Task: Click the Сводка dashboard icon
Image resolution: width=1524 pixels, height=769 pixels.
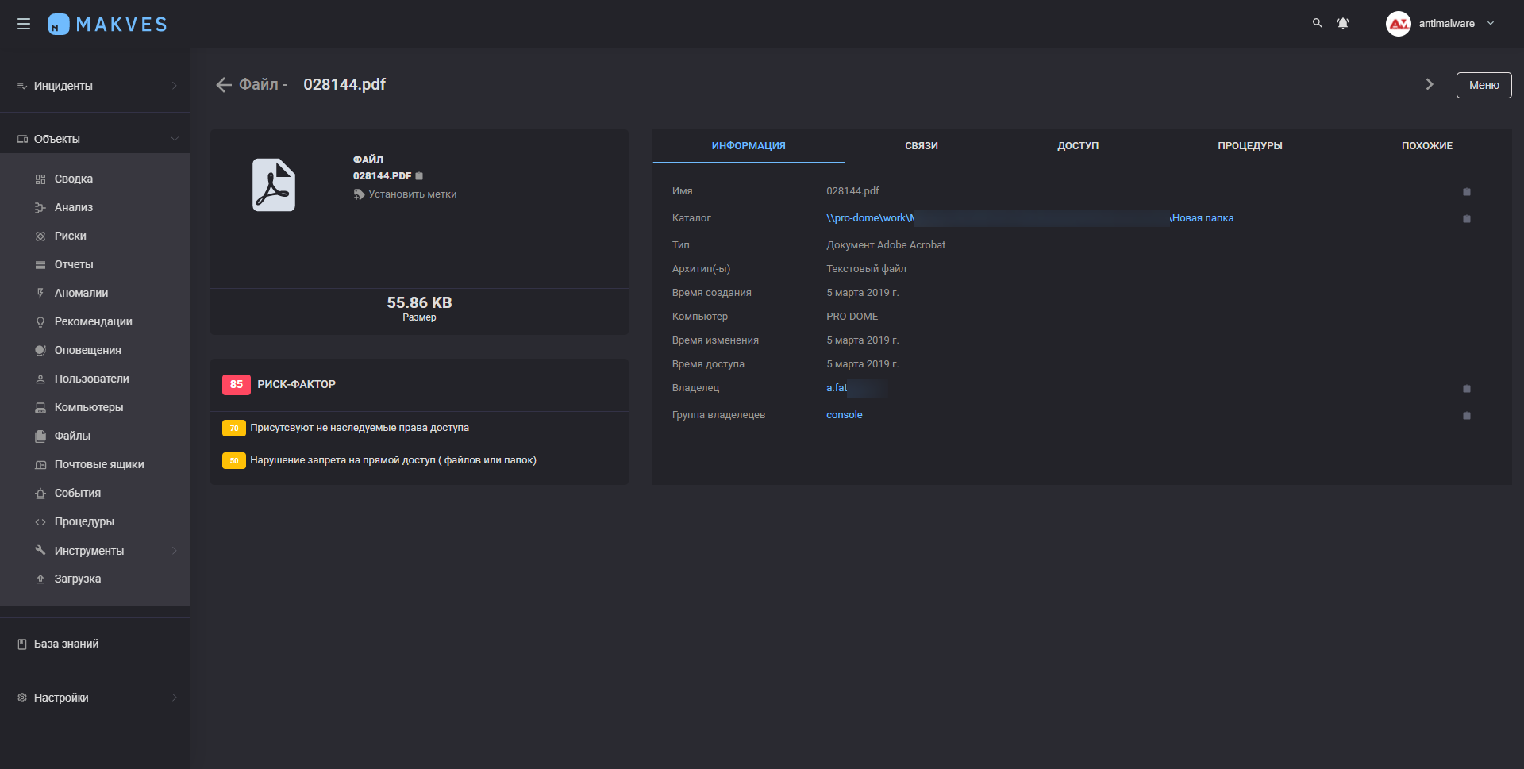Action: (40, 179)
